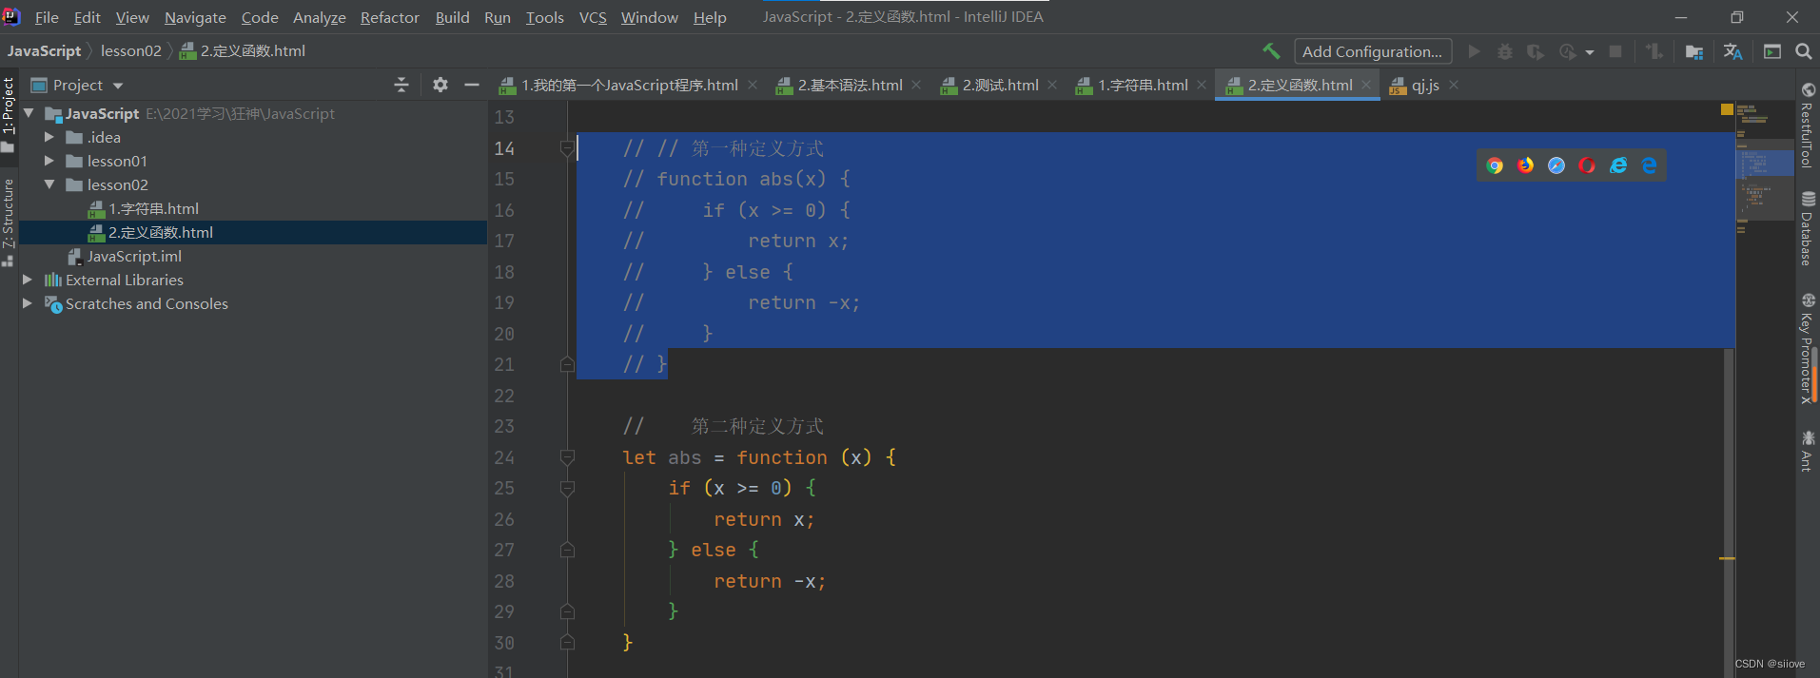Open in Safari browser icon
Viewport: 1820px width, 678px height.
click(1556, 165)
